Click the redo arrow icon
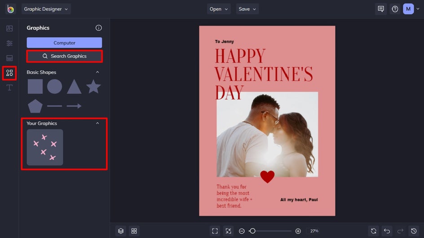 click(400, 231)
